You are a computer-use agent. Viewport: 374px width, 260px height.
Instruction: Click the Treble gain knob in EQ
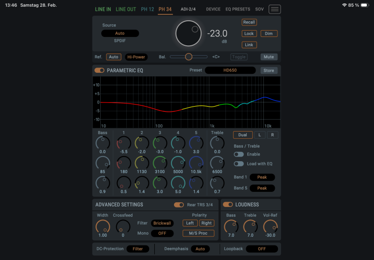tap(217, 142)
